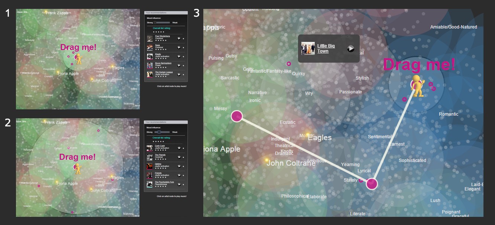The image size is (495, 225).
Task: Click the Narrative mood label
Action: pyautogui.click(x=258, y=93)
